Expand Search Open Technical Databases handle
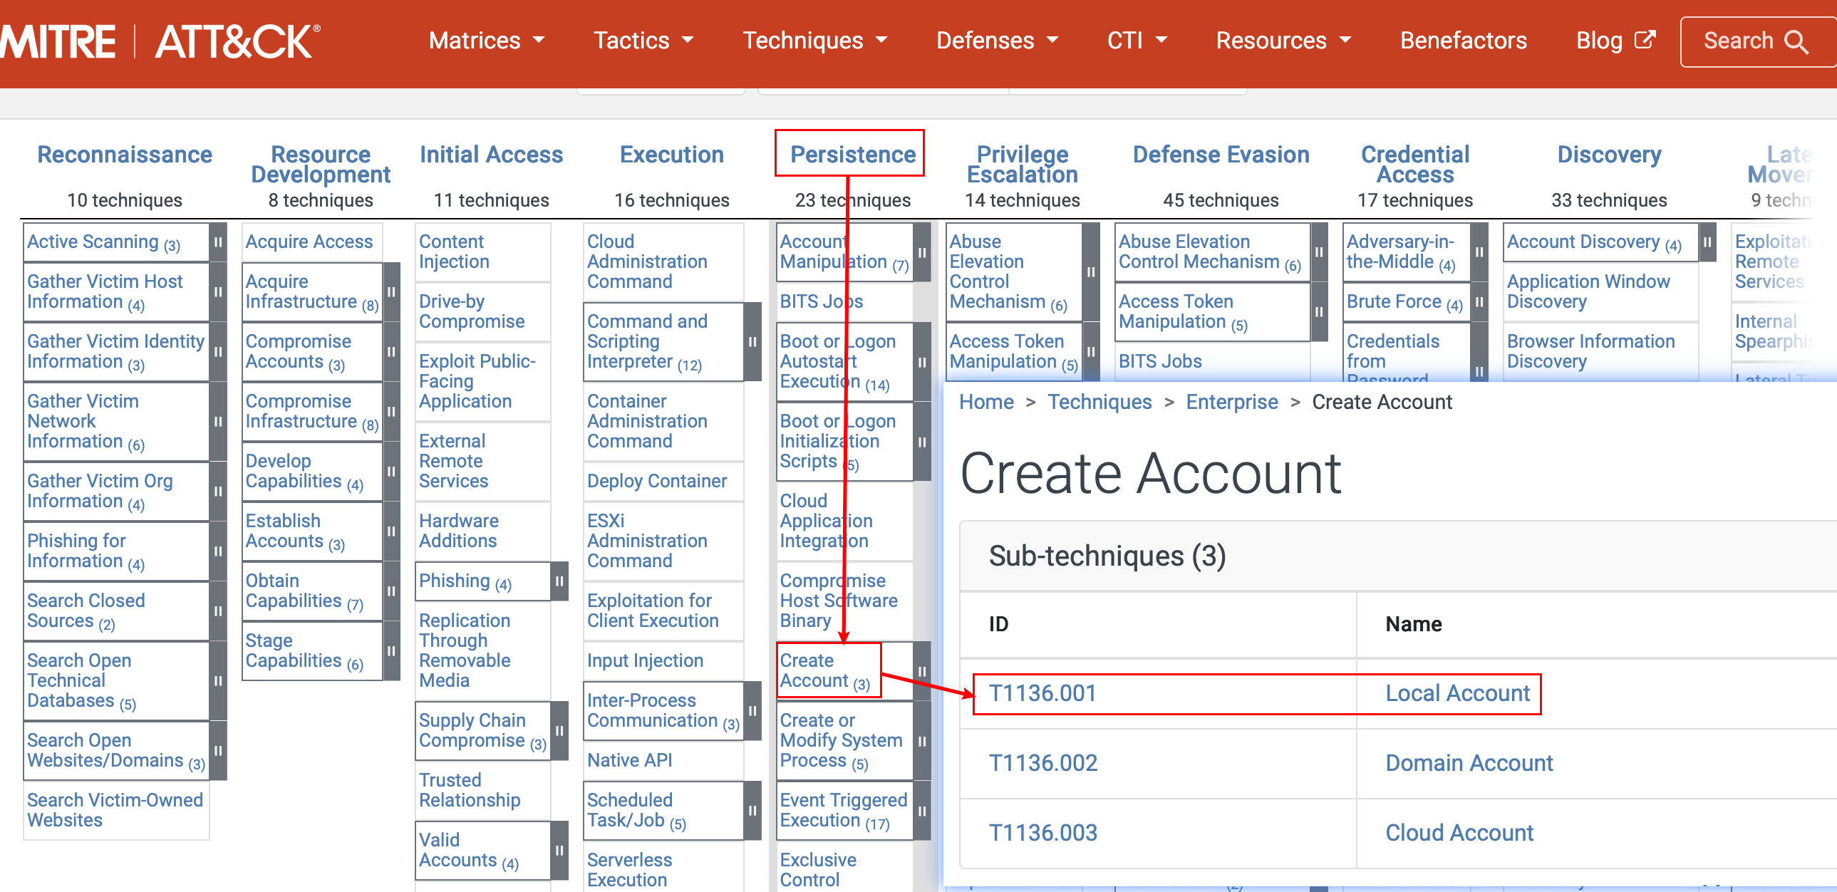This screenshot has height=892, width=1837. pos(218,681)
